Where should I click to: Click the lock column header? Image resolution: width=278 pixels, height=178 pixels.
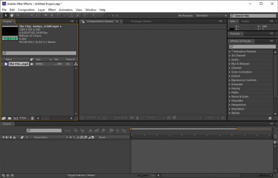pos(14,137)
